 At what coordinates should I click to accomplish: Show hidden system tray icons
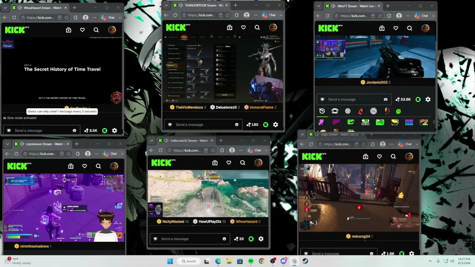pos(430,261)
